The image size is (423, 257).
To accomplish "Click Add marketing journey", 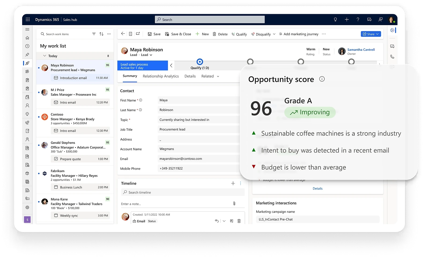I will click(x=299, y=34).
